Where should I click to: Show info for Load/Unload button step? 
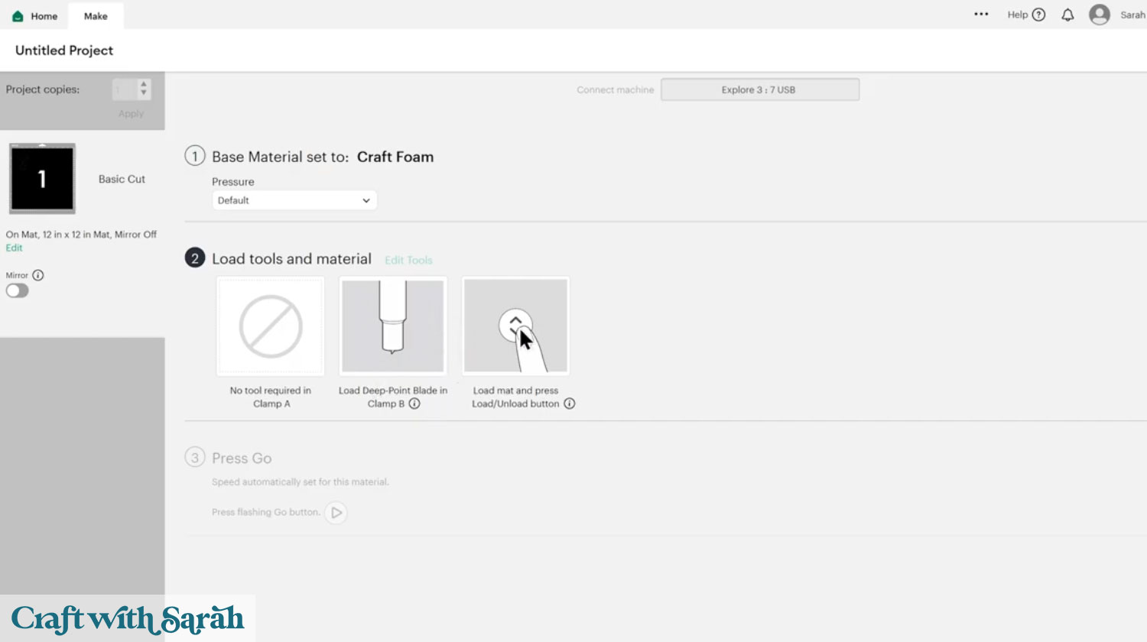pos(570,404)
